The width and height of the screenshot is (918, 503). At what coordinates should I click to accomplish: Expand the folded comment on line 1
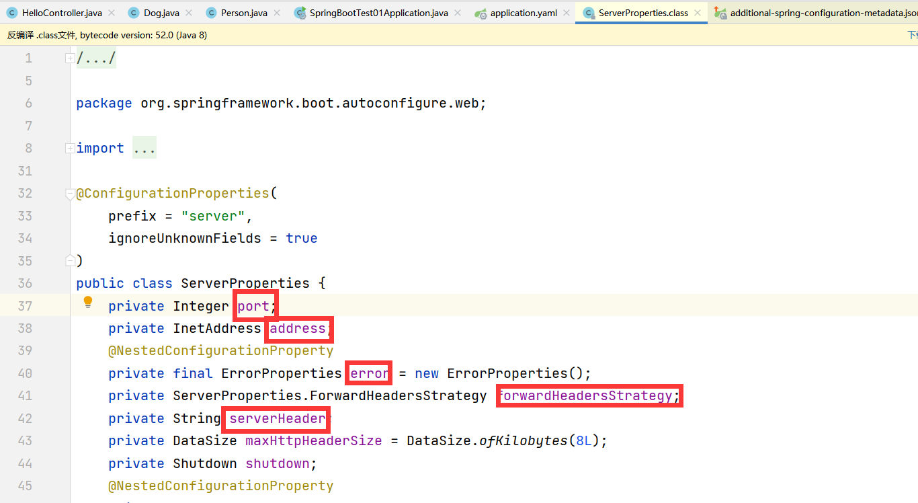70,59
